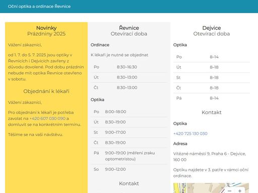Viewport: 258px width, 193px height.
Task: Select Dejvice St hours 8–18
Action: pyautogui.click(x=214, y=77)
